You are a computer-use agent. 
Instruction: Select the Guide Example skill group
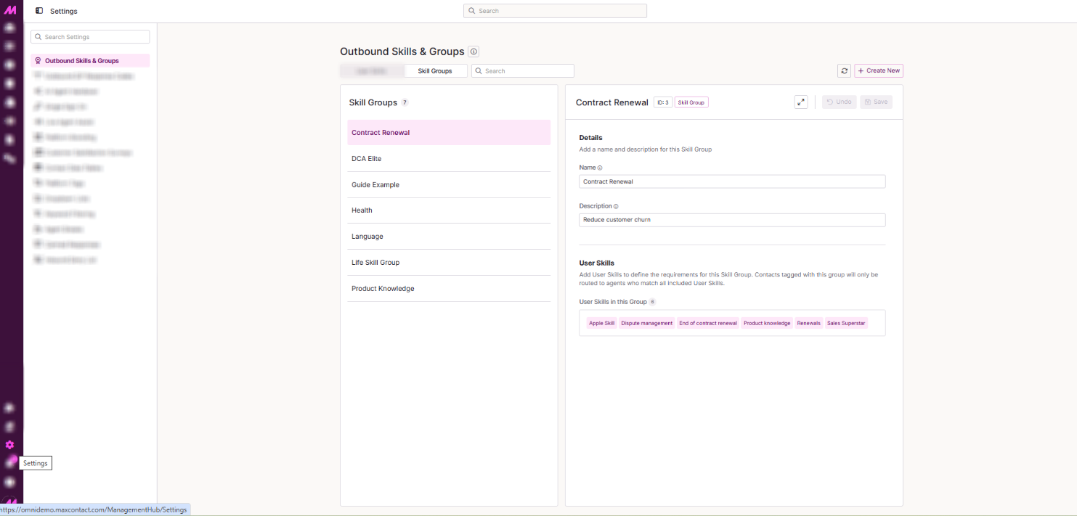(x=449, y=185)
